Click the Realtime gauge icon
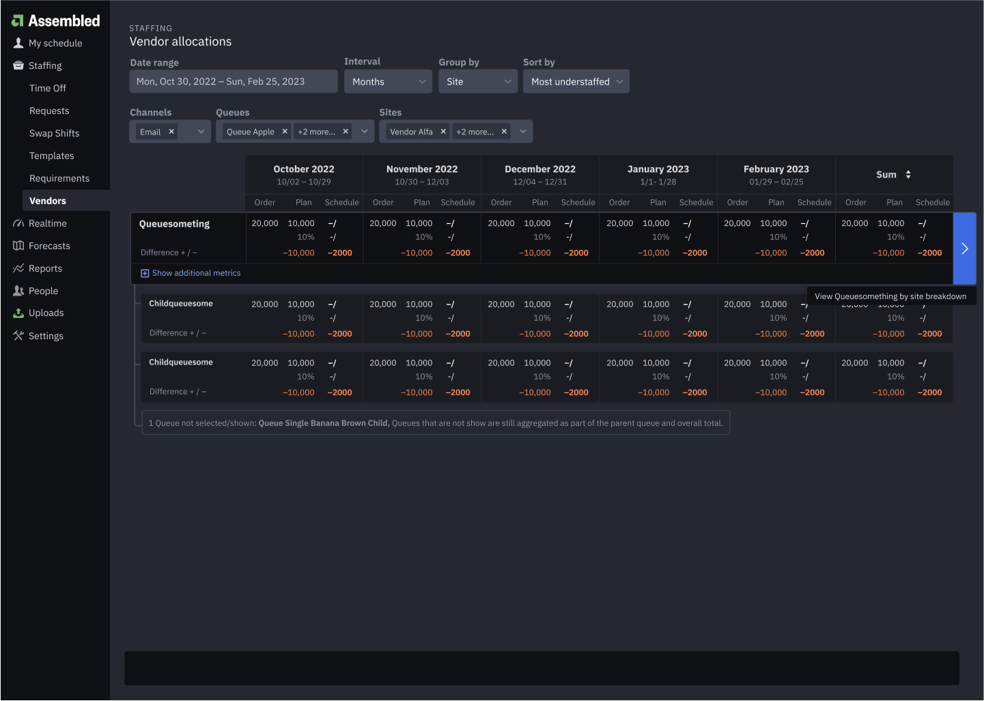The width and height of the screenshot is (984, 701). tap(18, 223)
